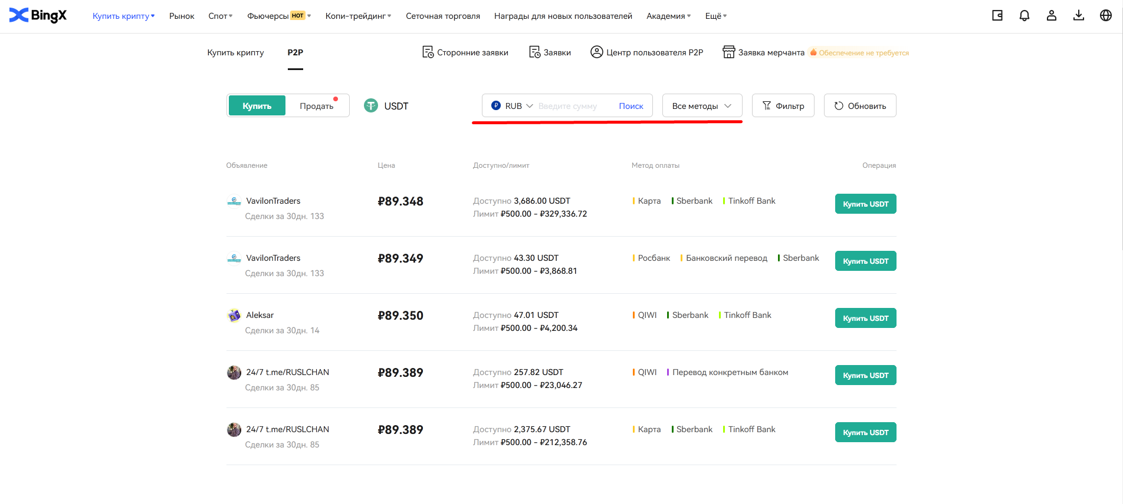The height and width of the screenshot is (504, 1123).
Task: Click the RUB currency ruble icon
Action: (496, 106)
